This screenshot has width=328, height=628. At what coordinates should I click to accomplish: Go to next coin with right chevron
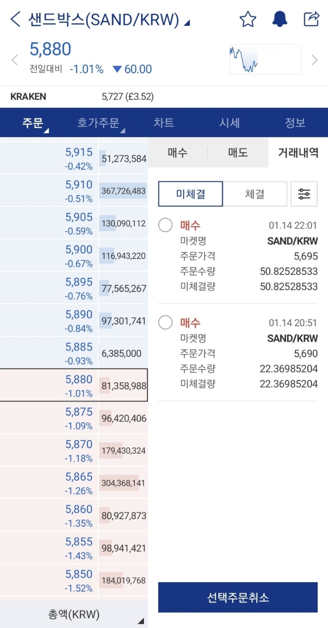coord(314,60)
